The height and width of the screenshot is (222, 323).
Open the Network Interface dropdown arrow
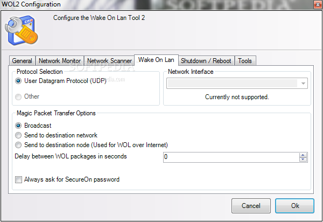303,84
